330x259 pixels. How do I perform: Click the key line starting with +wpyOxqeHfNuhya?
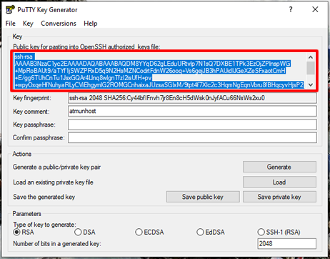coord(159,85)
